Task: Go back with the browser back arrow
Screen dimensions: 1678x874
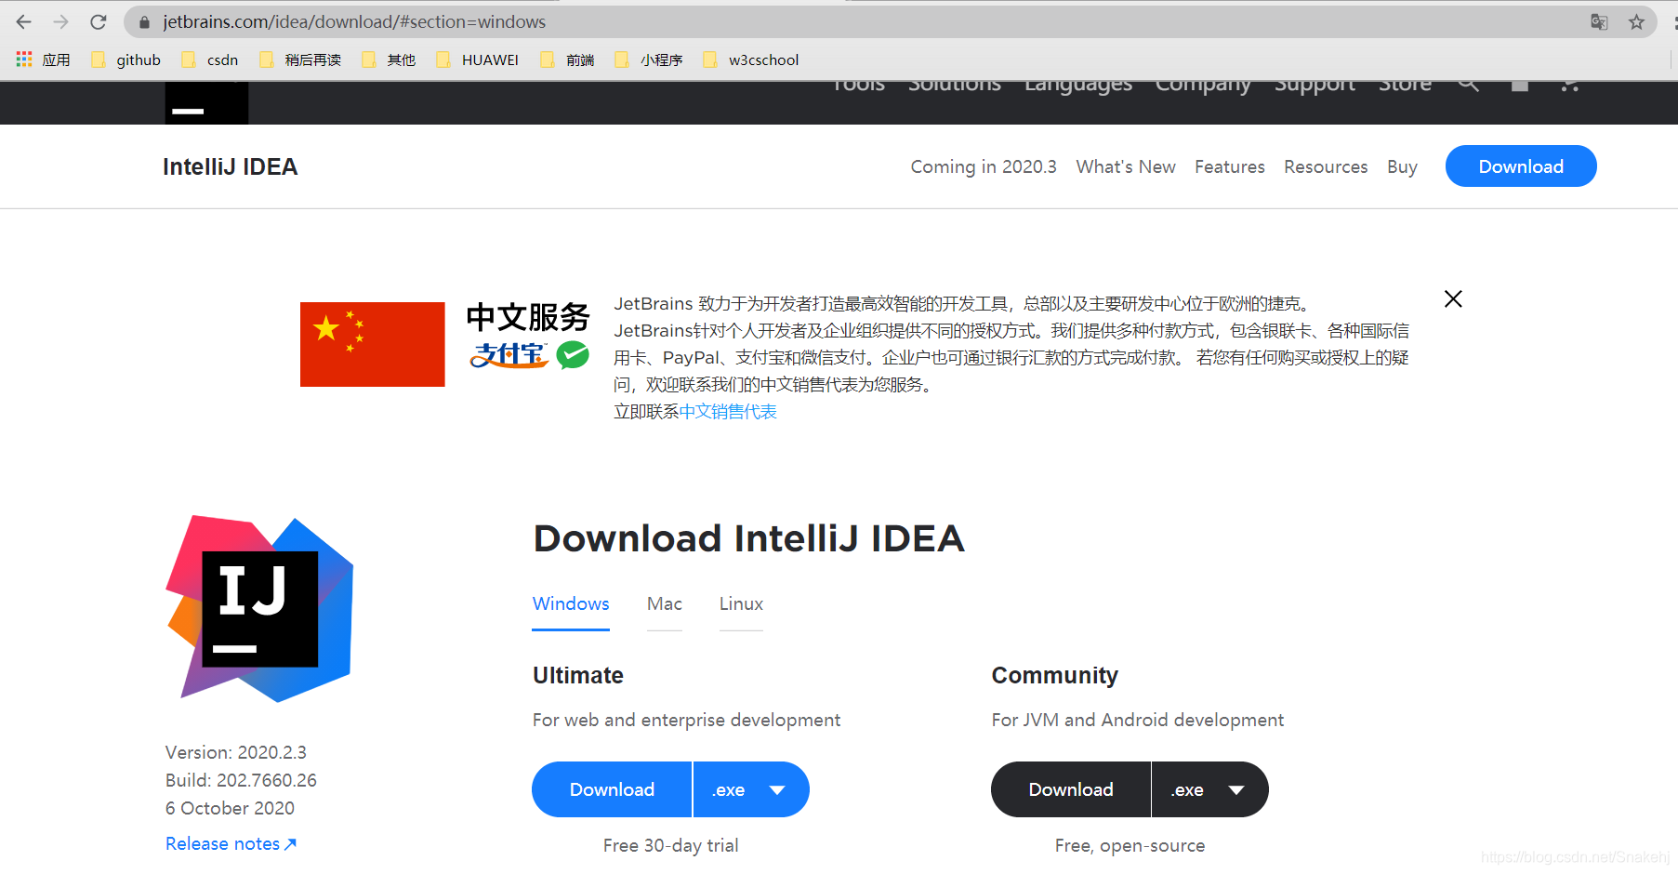Action: (x=24, y=21)
